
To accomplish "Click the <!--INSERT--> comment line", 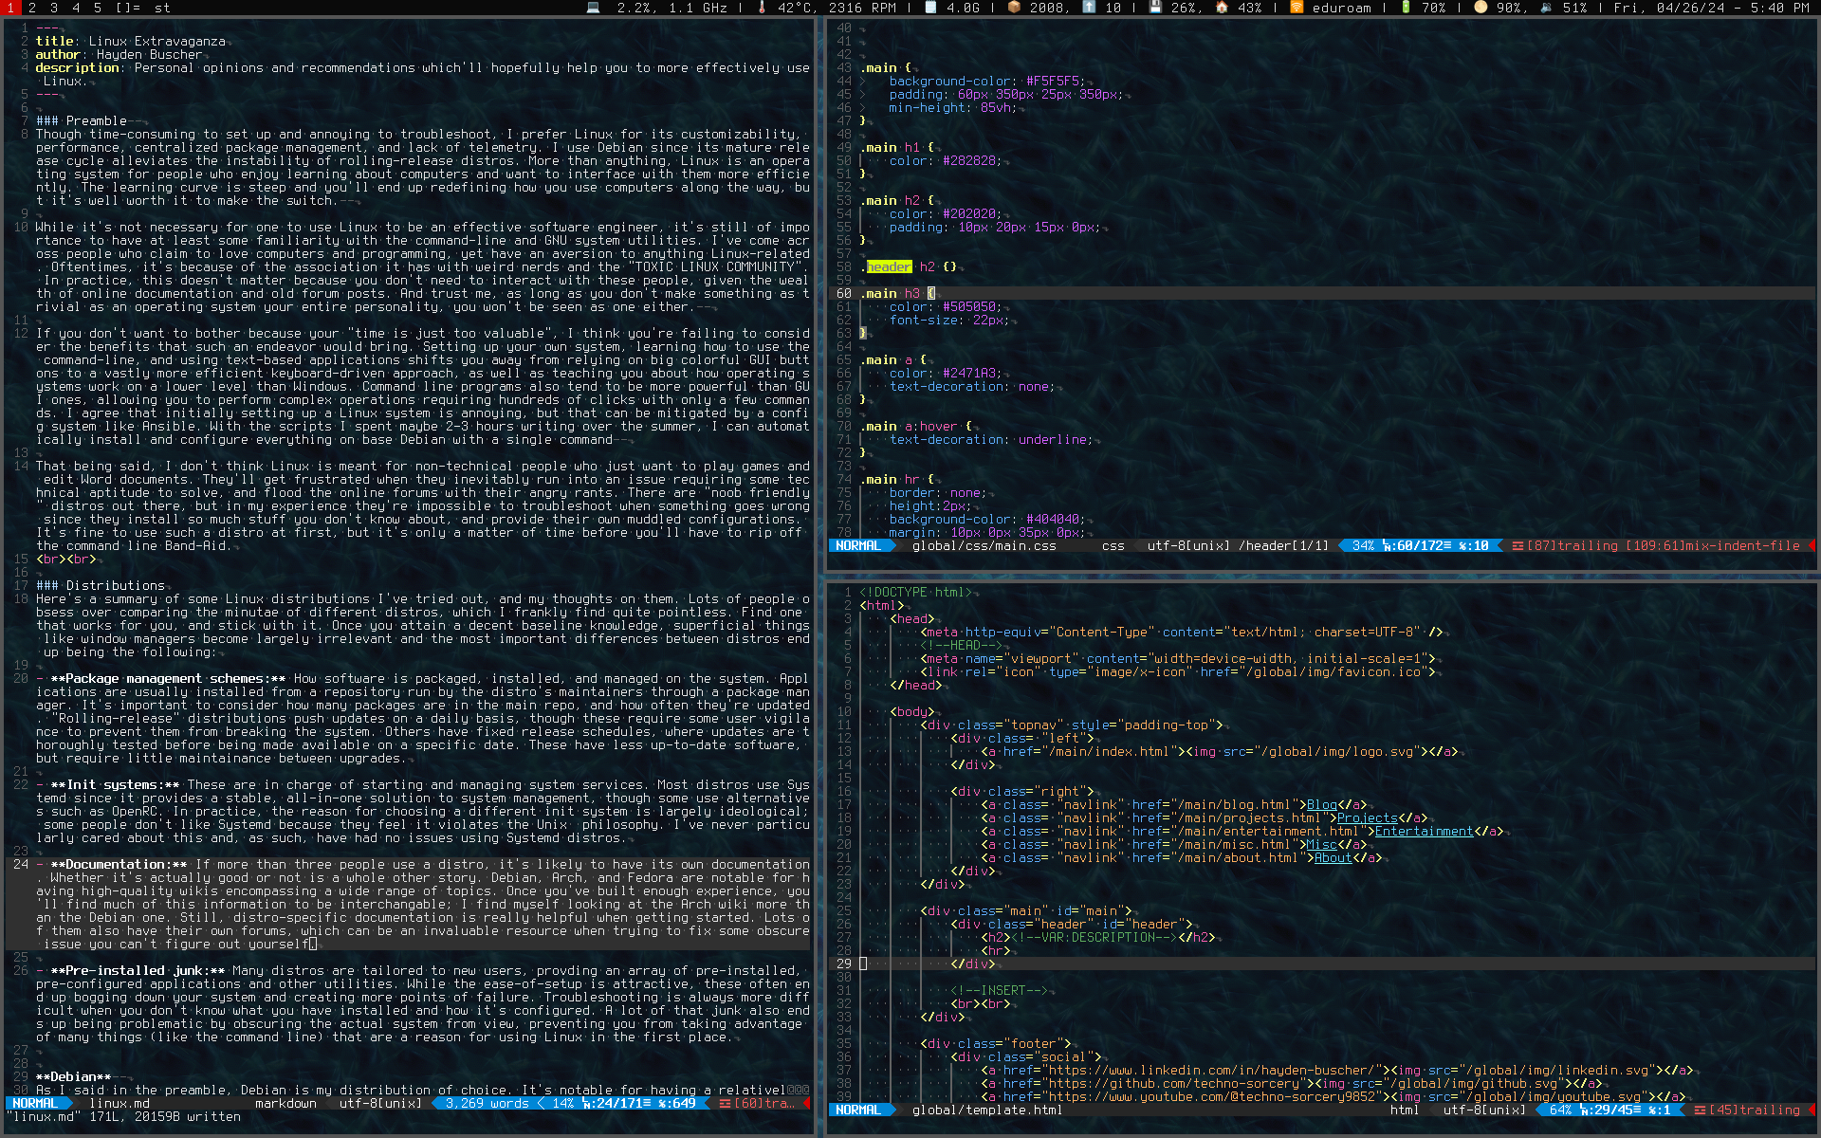I will click(1000, 990).
